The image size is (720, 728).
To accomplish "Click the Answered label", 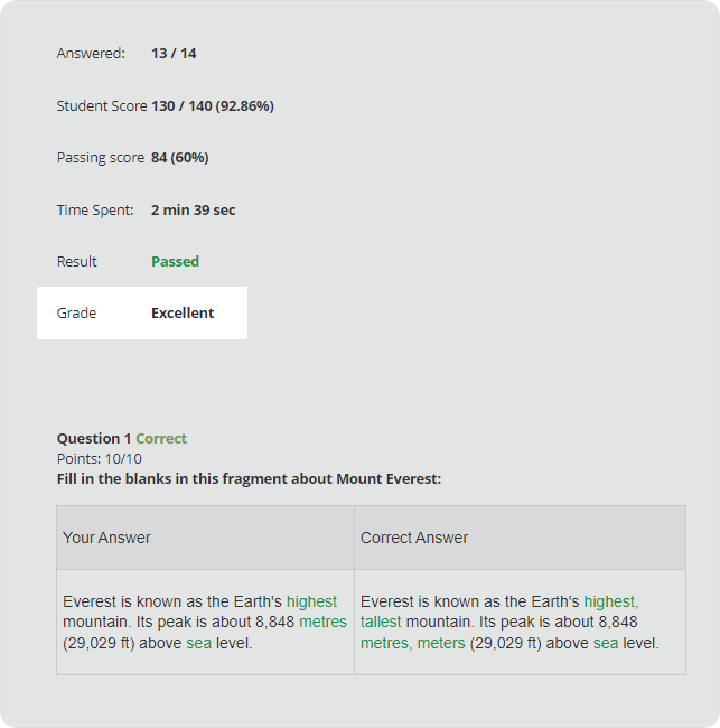I will tap(91, 53).
